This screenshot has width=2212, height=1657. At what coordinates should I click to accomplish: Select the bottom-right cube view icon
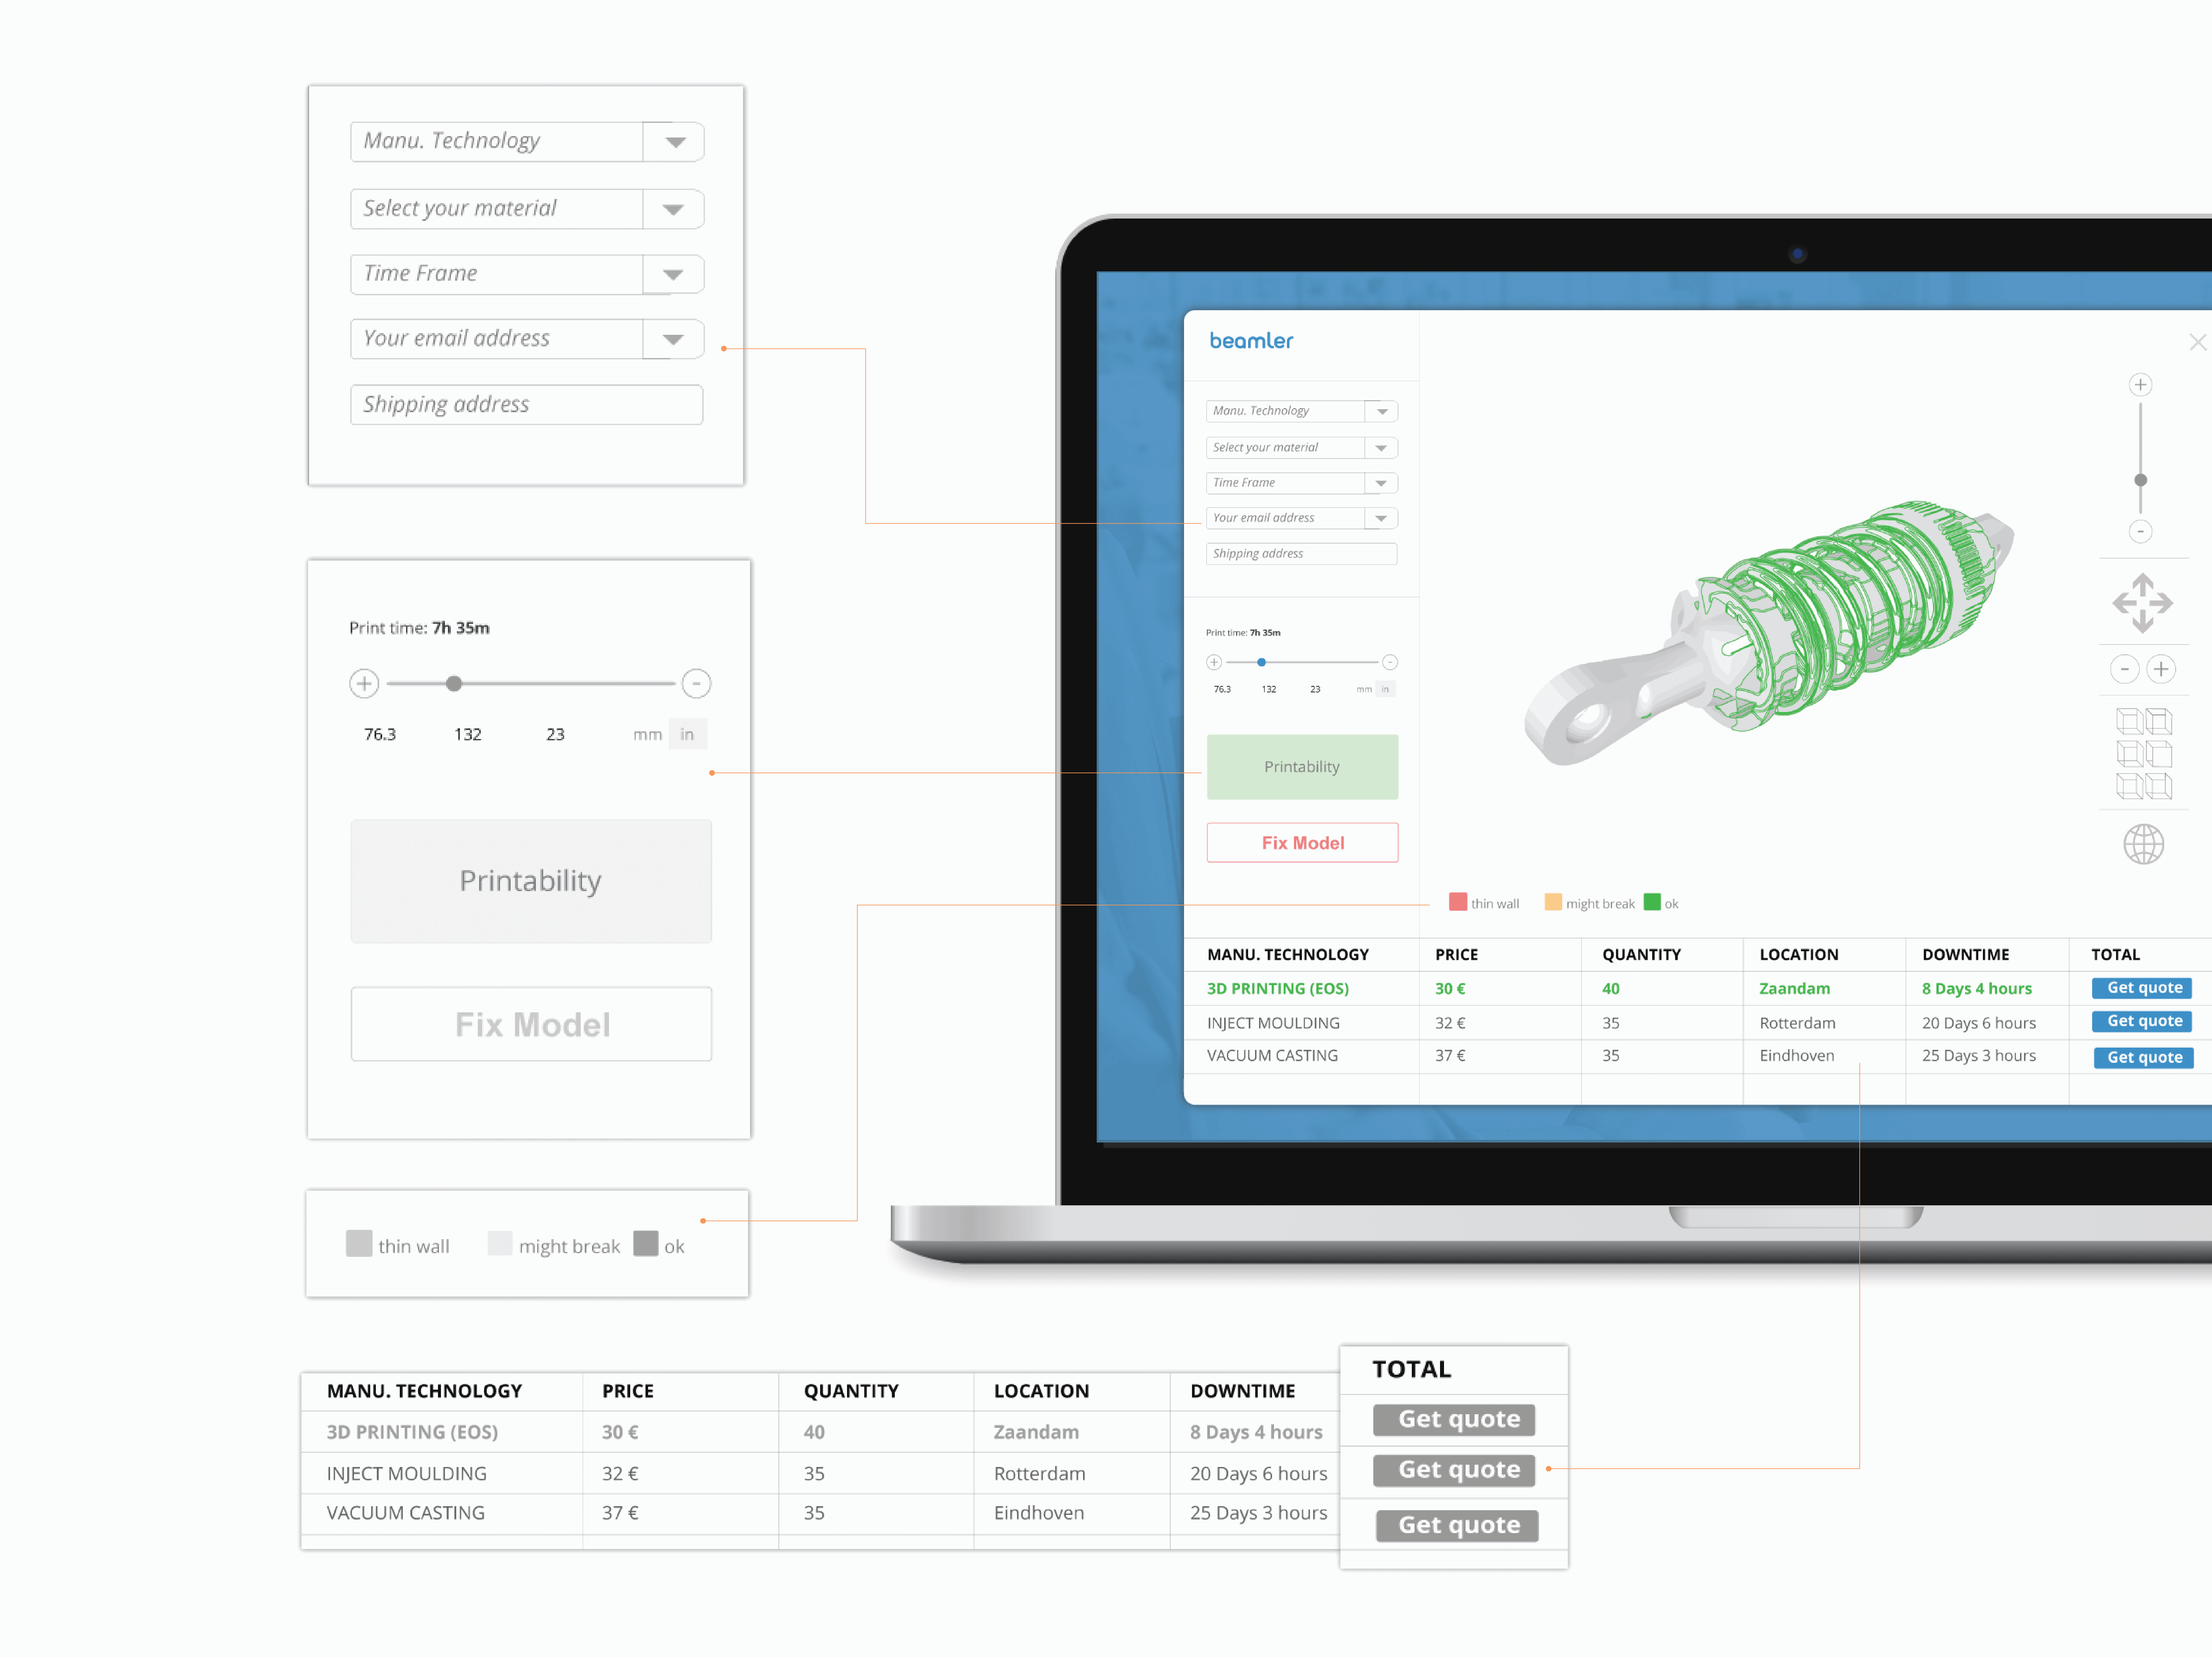(2159, 786)
